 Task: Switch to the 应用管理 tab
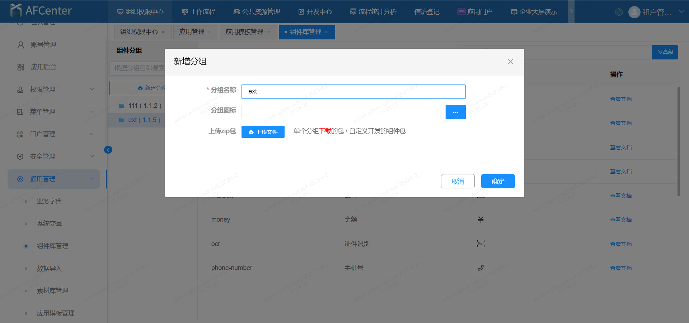[x=192, y=32]
